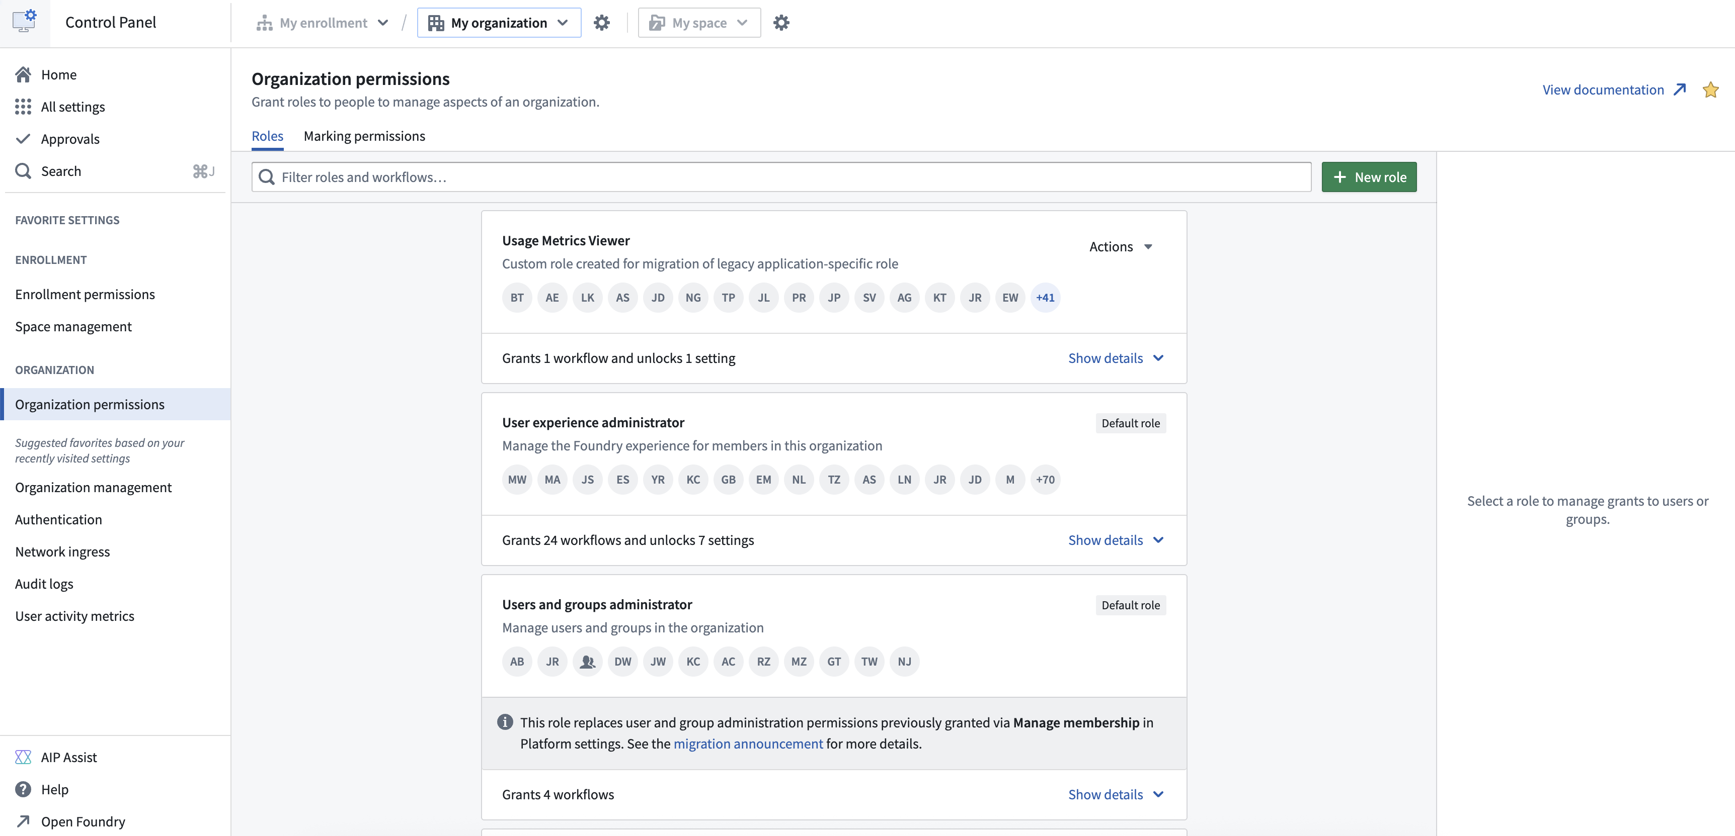Open Enrollment permissions in sidebar

pyautogui.click(x=85, y=294)
